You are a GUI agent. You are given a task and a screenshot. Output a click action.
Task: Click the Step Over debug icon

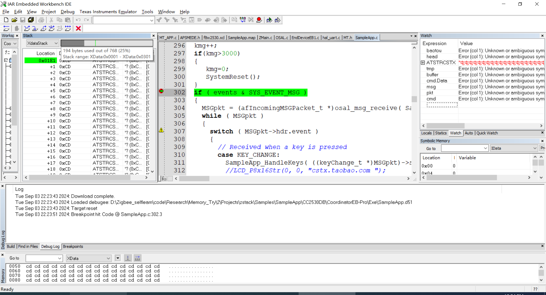pos(27,28)
